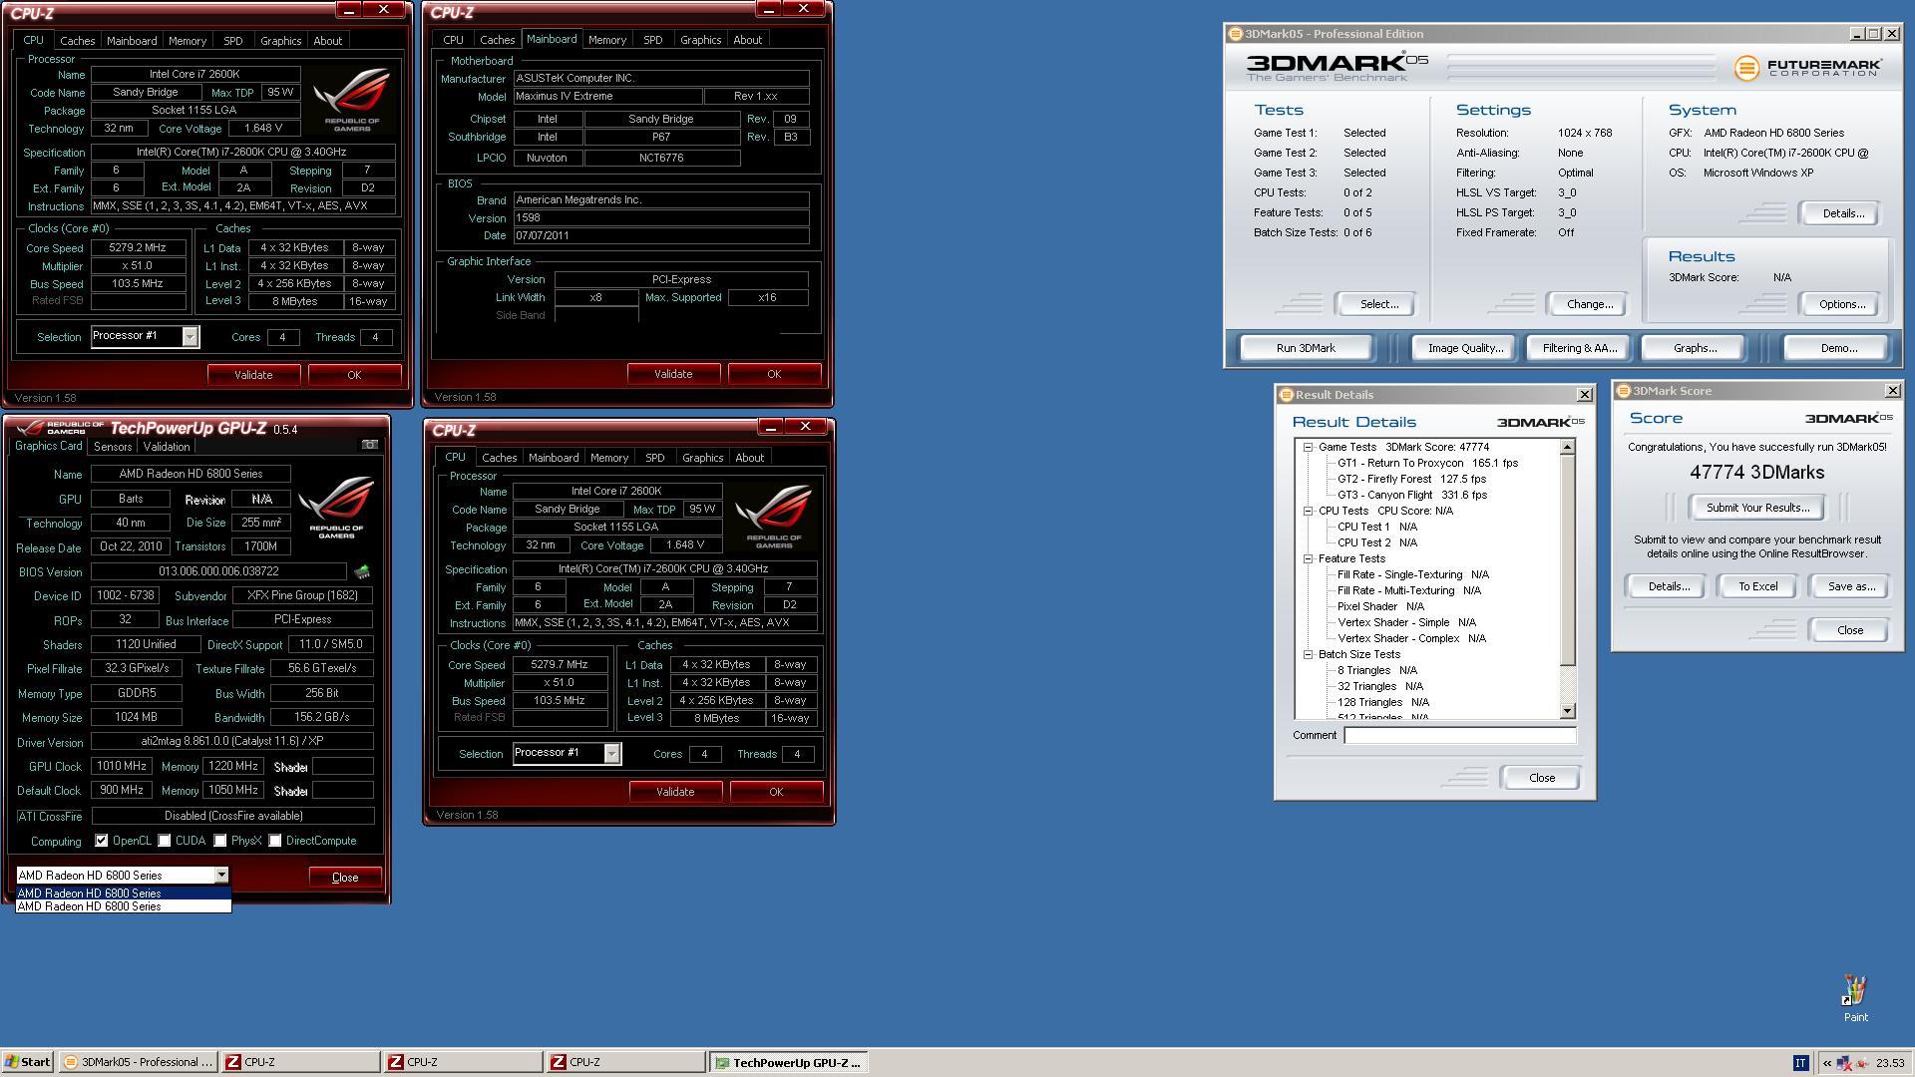Screen dimensions: 1915x1077
Task: Click Close button in GPU-Z
Action: coord(345,878)
